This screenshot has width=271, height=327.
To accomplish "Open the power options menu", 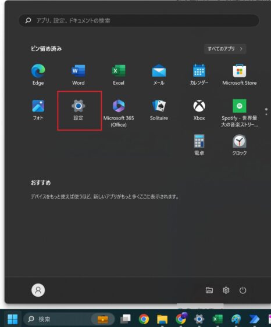I will tap(243, 290).
